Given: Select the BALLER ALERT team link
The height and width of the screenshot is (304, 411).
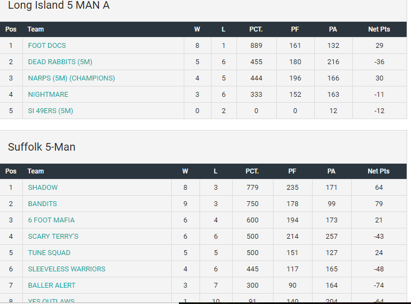Looking at the screenshot, I should pyautogui.click(x=52, y=286).
